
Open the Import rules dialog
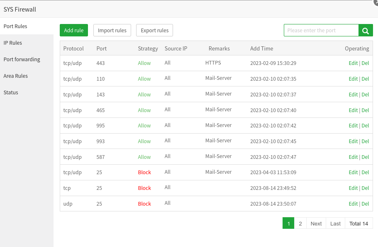click(x=112, y=30)
